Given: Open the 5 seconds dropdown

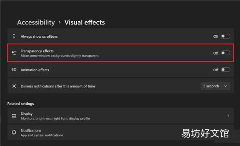Looking at the screenshot, I should (x=215, y=86).
